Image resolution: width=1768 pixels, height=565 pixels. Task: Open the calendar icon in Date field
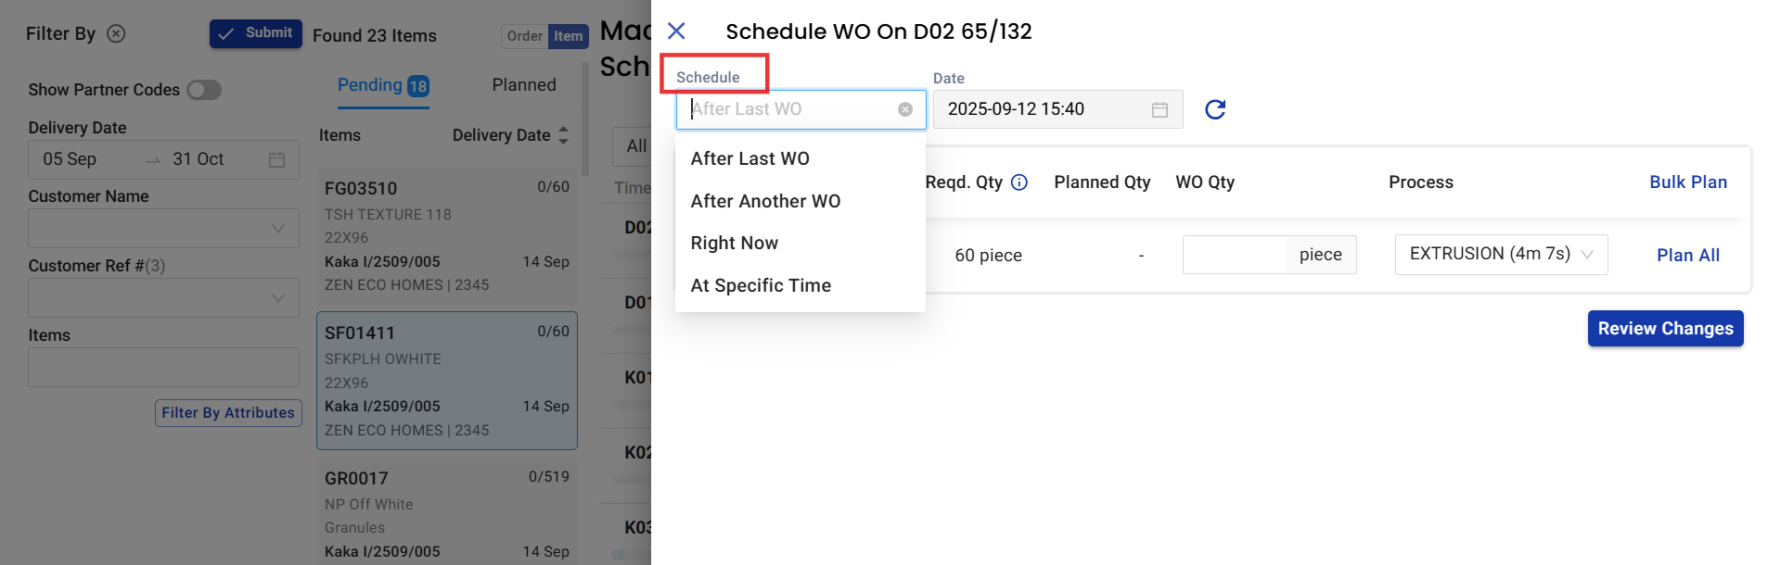pos(1159,109)
